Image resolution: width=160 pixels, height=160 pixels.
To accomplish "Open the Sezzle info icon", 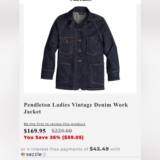I will pyautogui.click(x=44, y=154).
